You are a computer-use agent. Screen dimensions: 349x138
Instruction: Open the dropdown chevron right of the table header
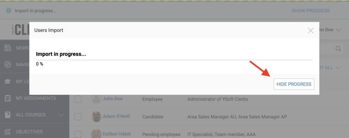click(x=338, y=68)
